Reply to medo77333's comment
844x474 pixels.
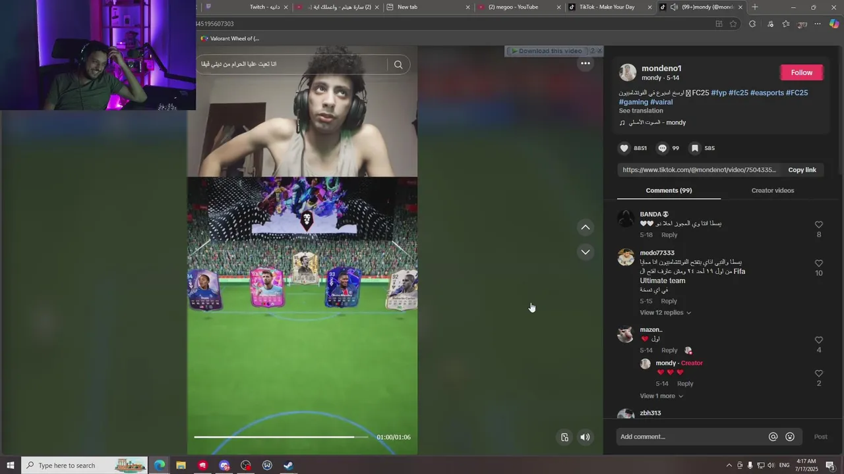[669, 302]
